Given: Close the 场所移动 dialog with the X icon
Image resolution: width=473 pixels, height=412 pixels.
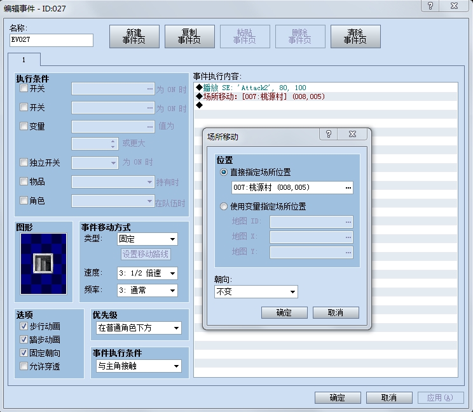Looking at the screenshot, I should coord(352,134).
